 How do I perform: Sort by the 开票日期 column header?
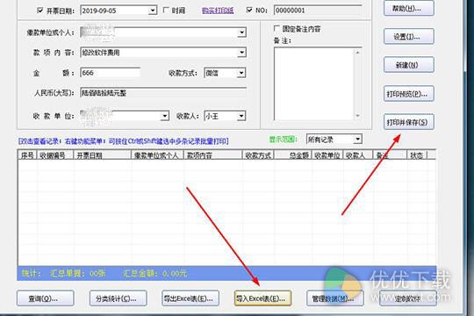[x=102, y=155]
